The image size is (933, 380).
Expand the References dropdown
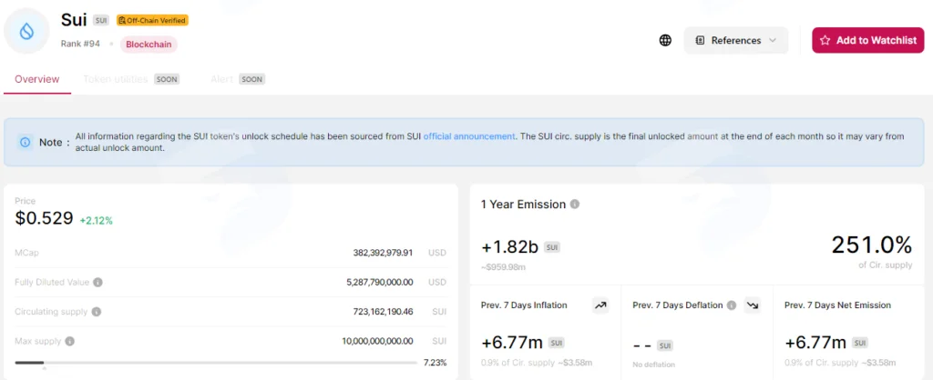[736, 40]
